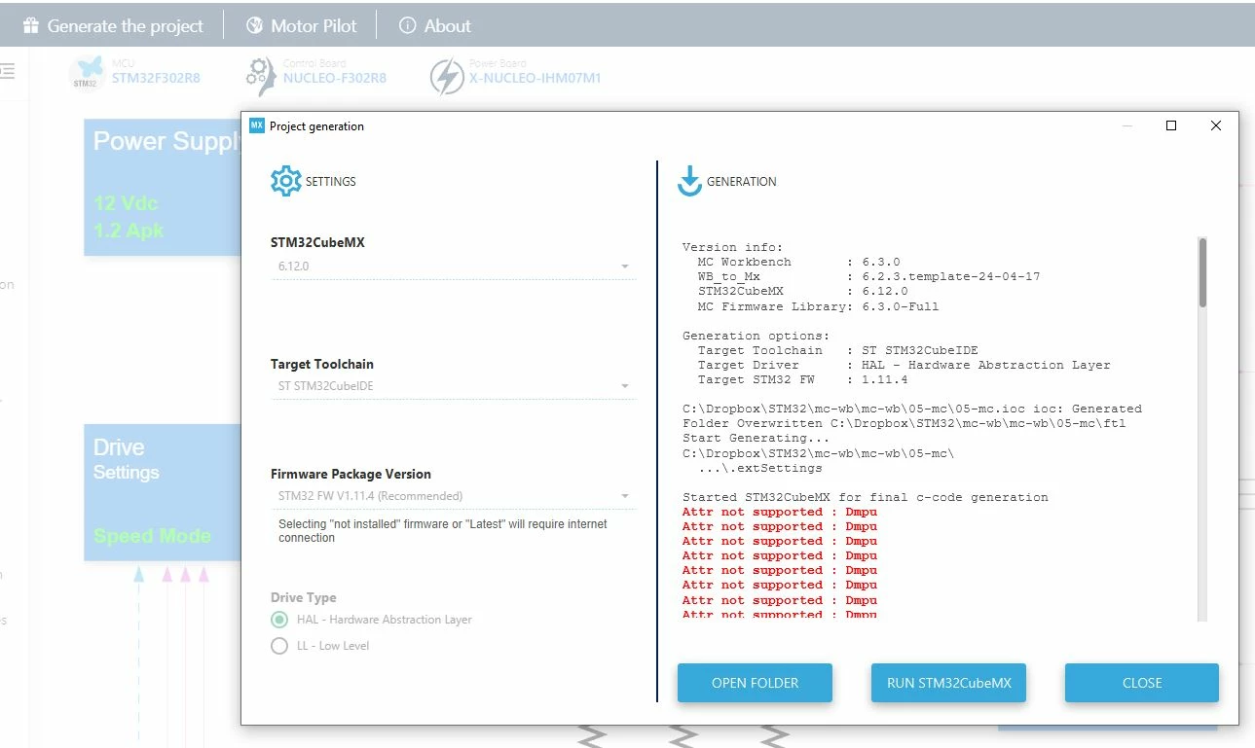Open Motor Pilot menu item

pos(301,25)
